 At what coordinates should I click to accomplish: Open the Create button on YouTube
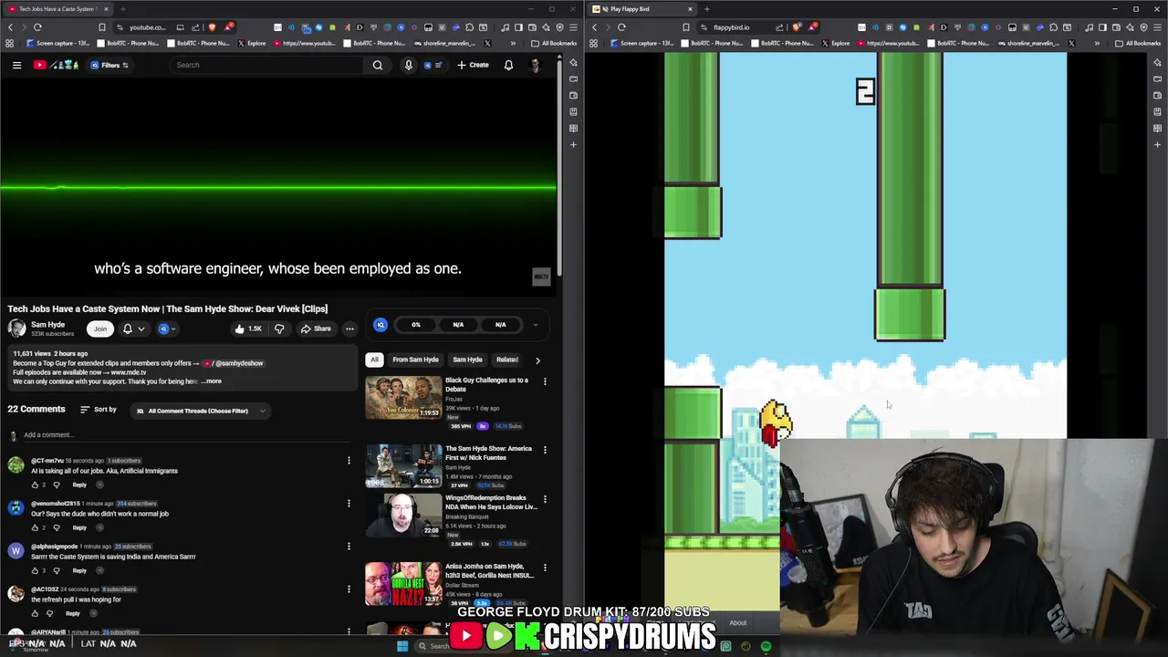pos(473,65)
